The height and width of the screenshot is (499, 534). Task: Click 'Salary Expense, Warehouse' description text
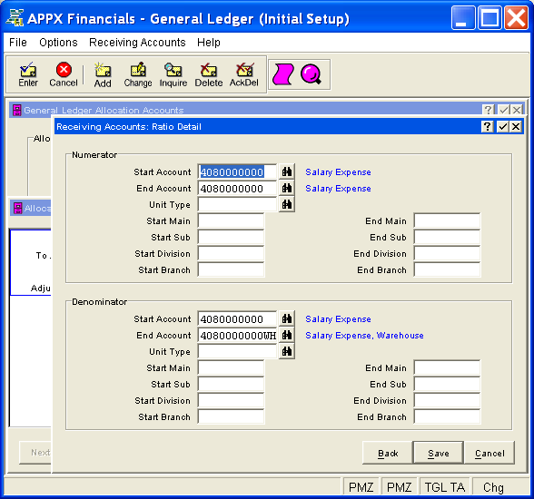(x=364, y=336)
